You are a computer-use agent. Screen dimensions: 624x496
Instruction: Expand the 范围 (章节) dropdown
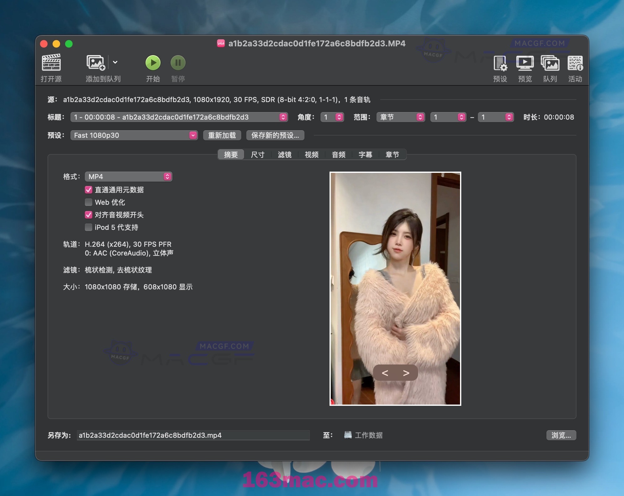(x=400, y=117)
